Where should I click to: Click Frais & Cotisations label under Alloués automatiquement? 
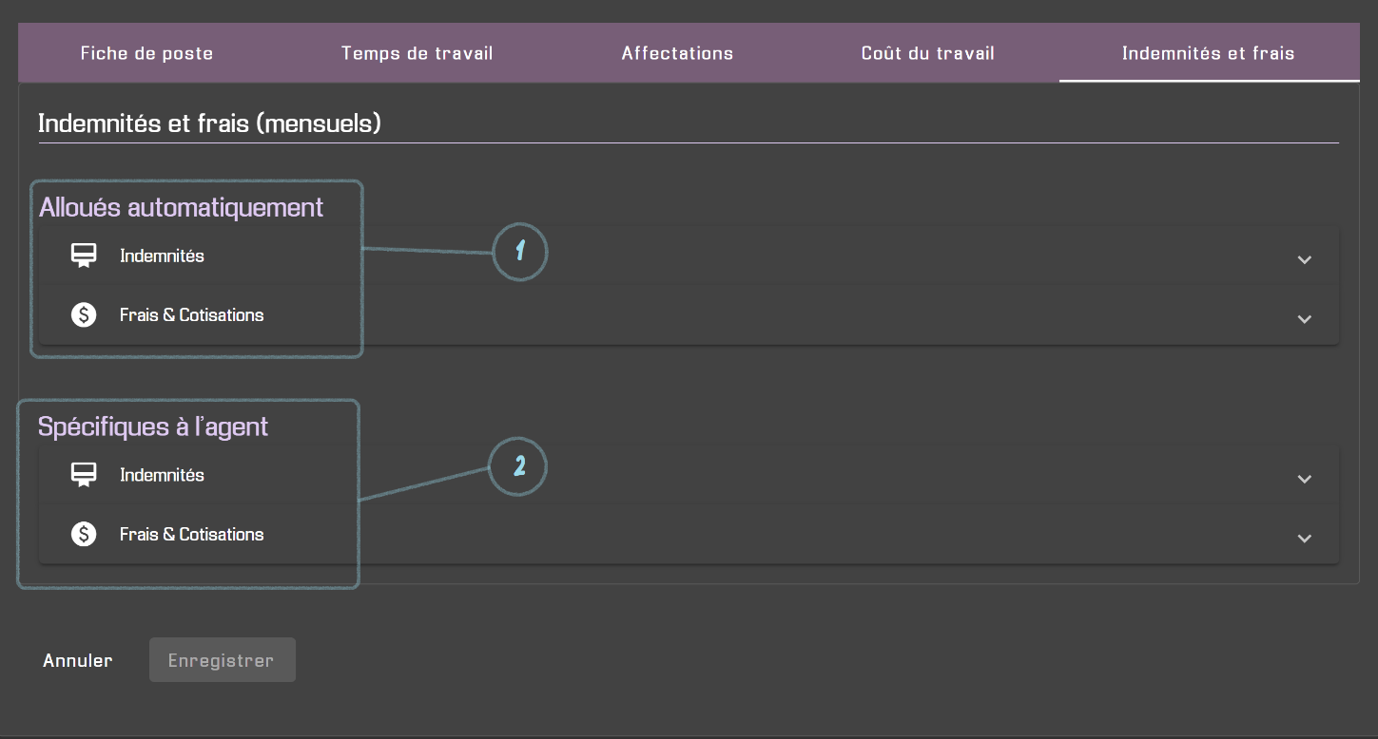click(192, 314)
